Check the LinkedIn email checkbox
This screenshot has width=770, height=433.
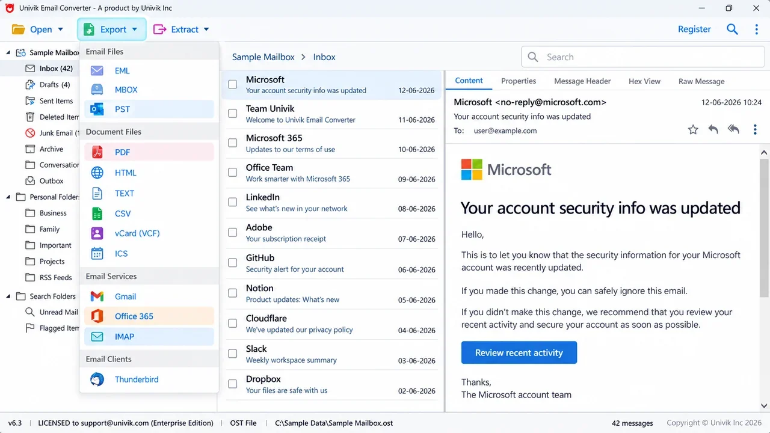tap(232, 202)
